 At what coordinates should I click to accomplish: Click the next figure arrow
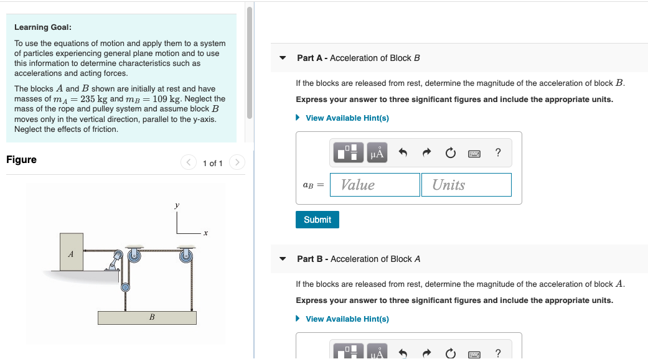point(237,162)
